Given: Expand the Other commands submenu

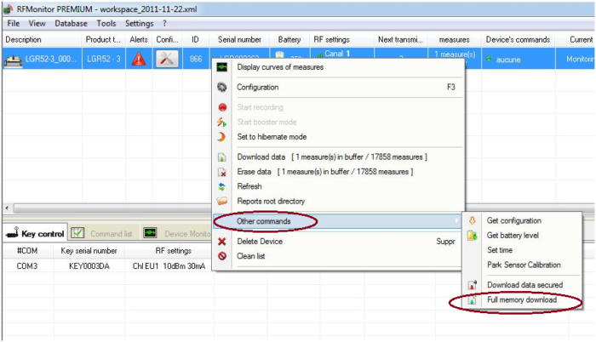Looking at the screenshot, I should pyautogui.click(x=337, y=221).
